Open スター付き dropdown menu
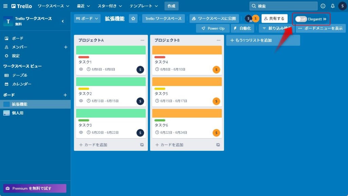Image resolution: width=348 pixels, height=196 pixels. point(110,6)
